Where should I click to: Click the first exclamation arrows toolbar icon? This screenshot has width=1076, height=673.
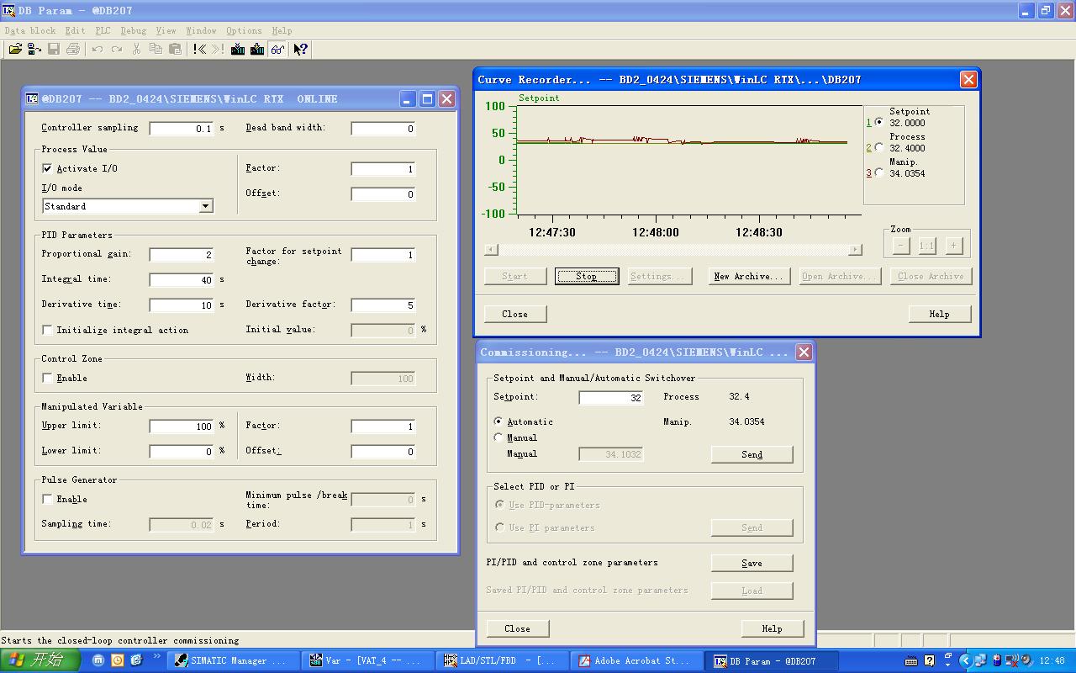(x=199, y=50)
